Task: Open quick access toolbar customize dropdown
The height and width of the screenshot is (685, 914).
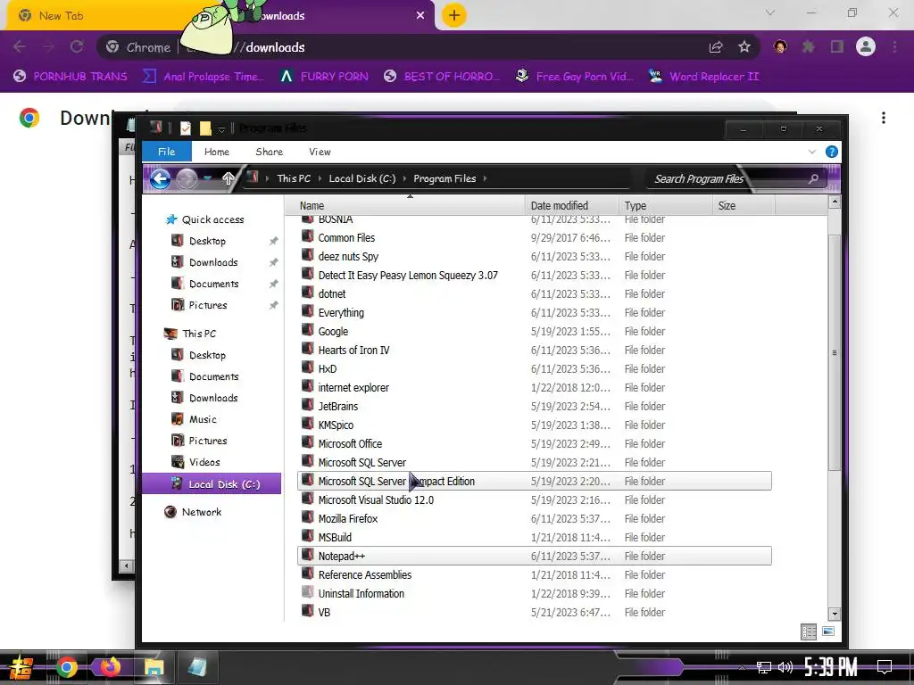Action: 221,128
